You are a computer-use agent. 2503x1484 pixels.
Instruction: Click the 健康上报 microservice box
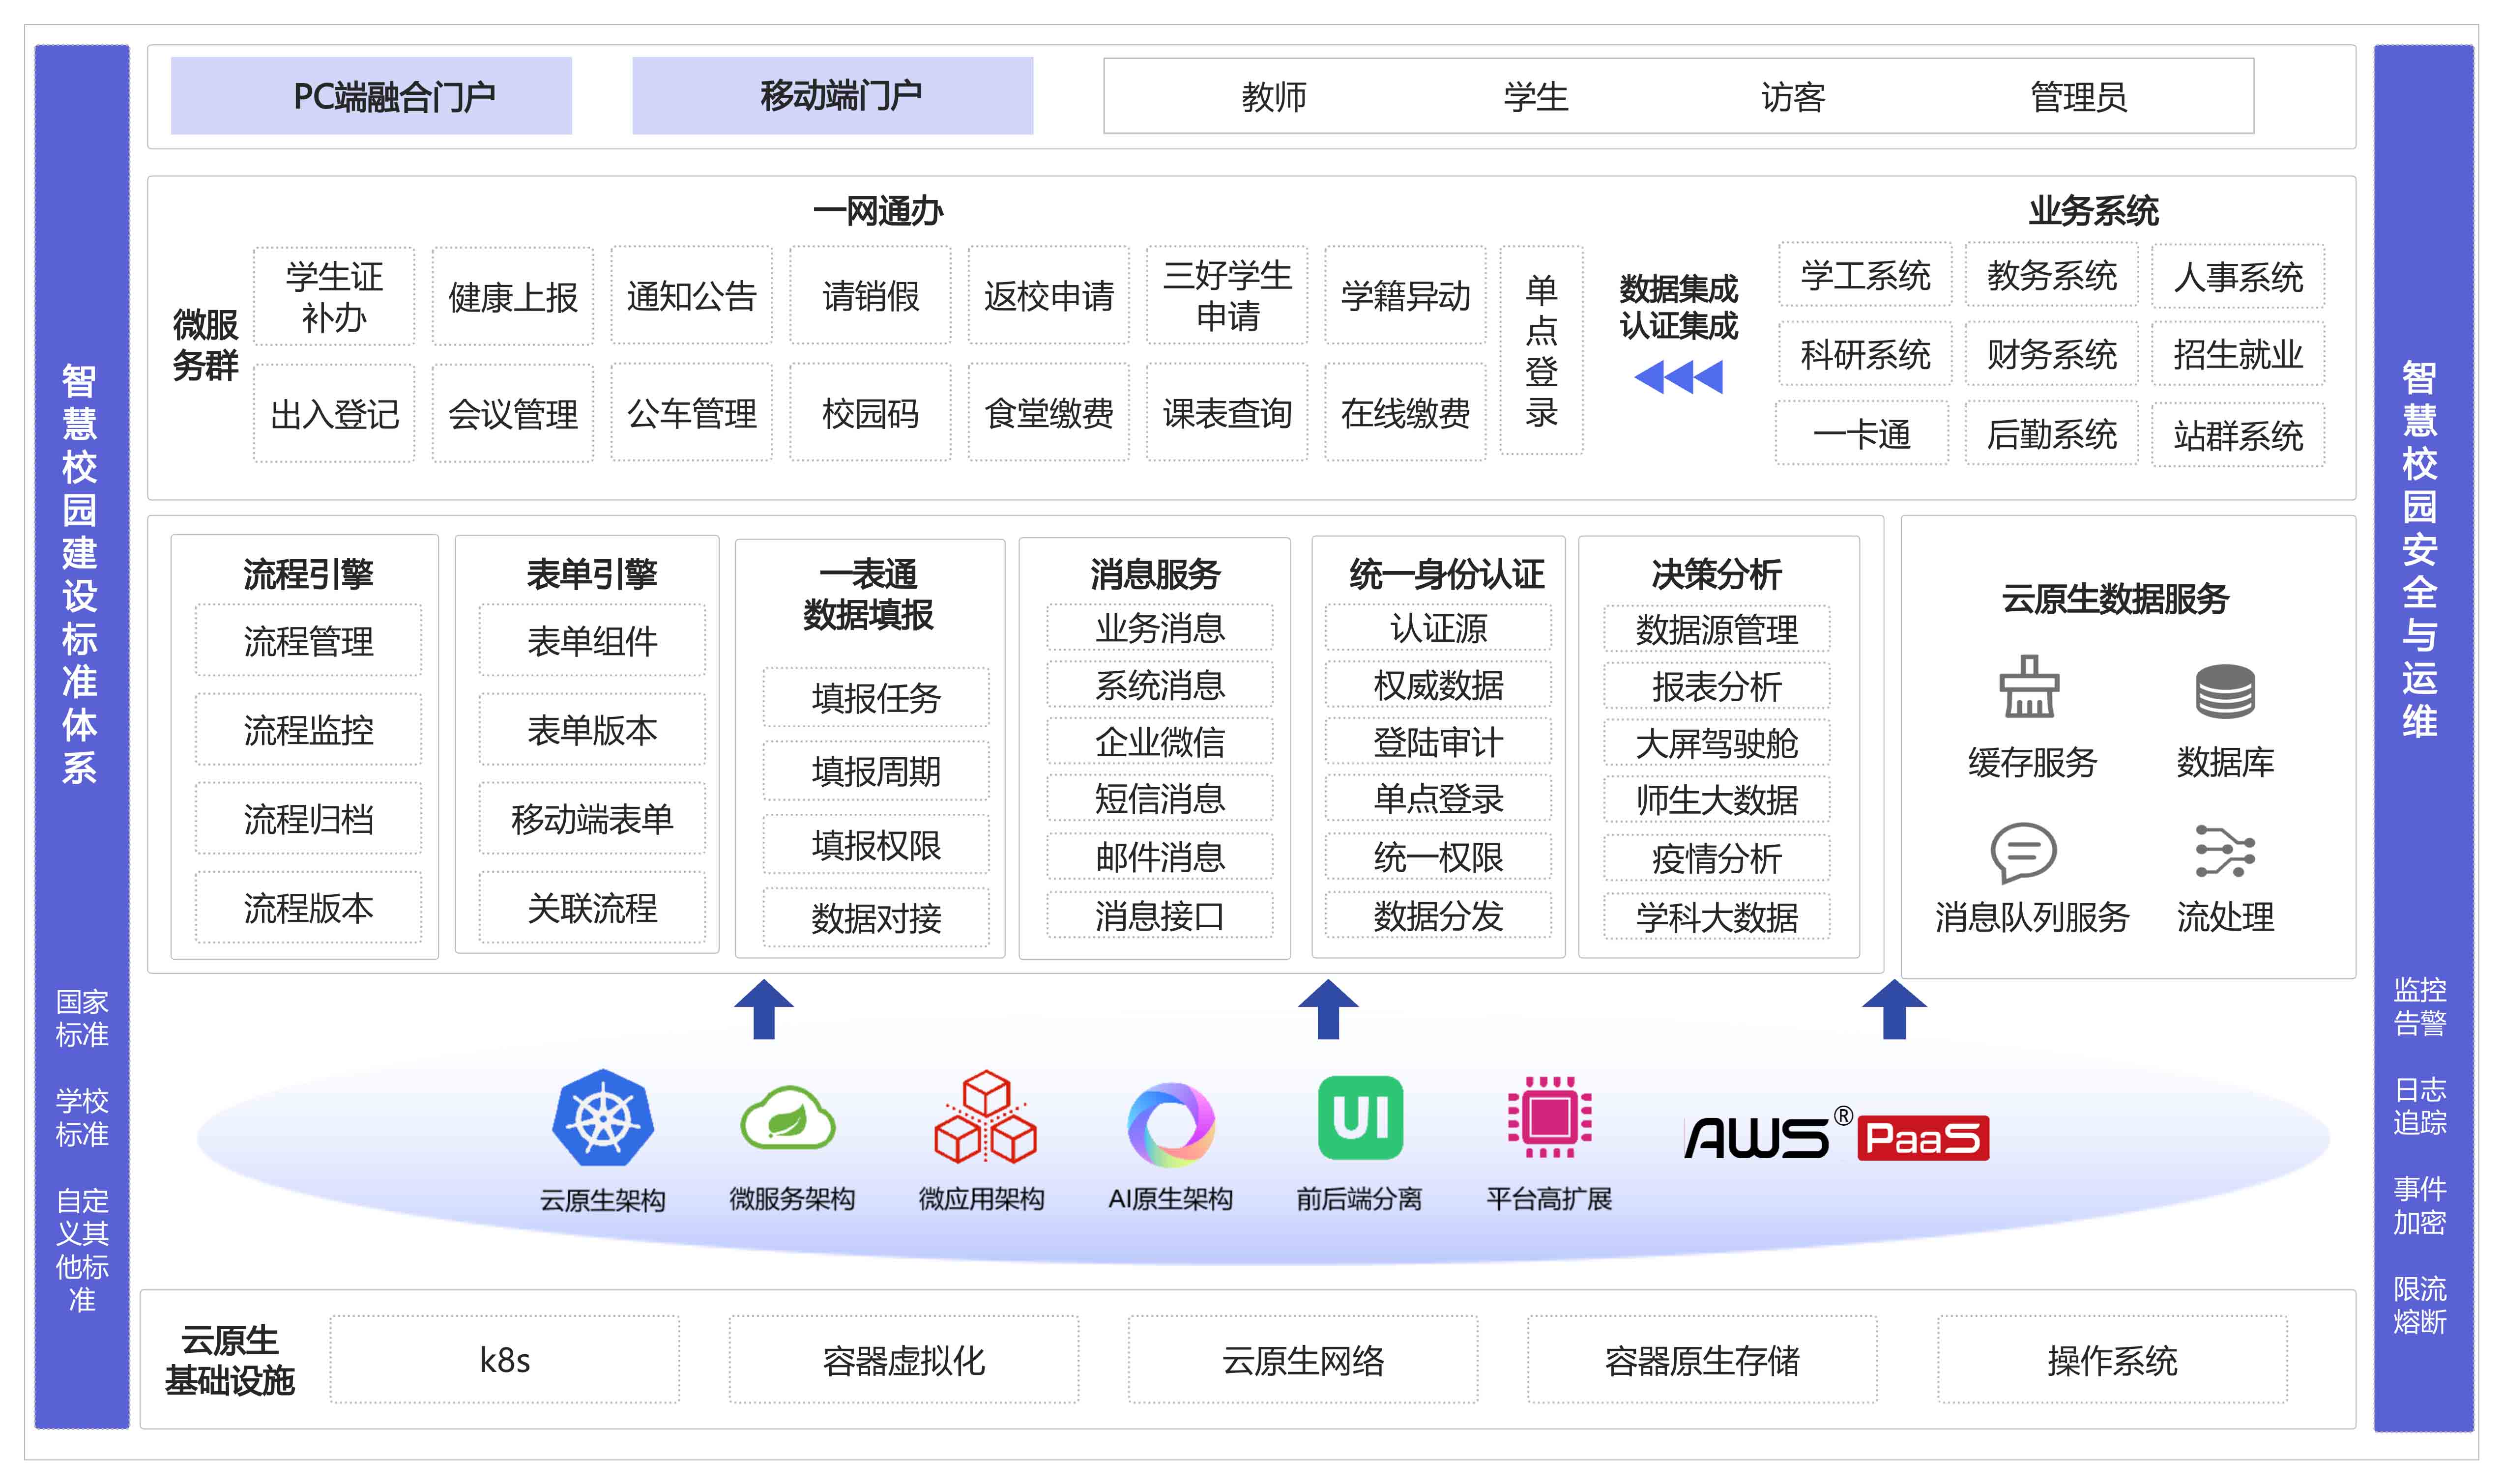(x=513, y=297)
